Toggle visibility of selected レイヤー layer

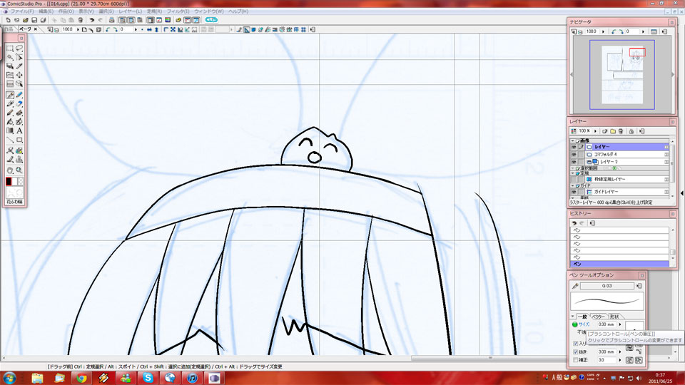(574, 147)
